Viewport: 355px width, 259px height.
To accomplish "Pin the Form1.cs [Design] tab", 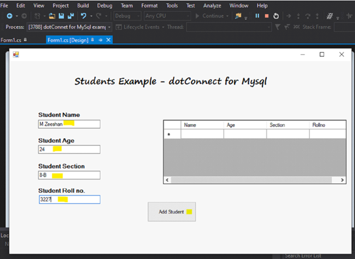I will click(100, 40).
